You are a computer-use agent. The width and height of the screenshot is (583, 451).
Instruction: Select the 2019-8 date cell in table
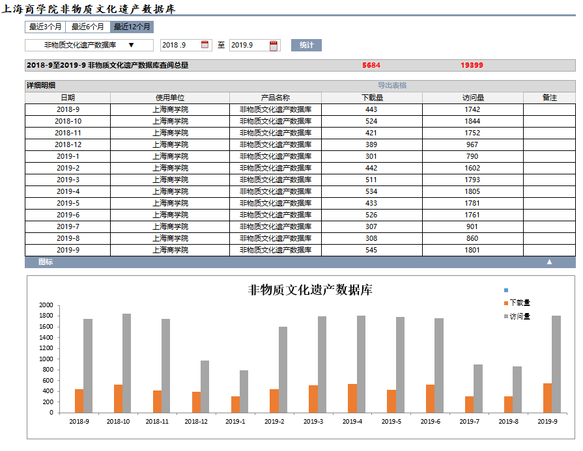tap(68, 238)
